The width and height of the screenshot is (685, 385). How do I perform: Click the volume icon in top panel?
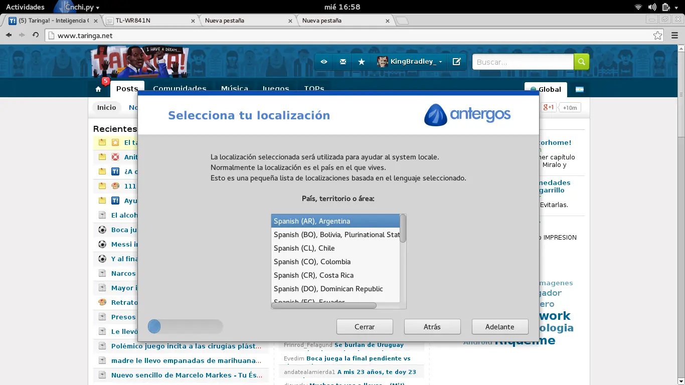652,7
